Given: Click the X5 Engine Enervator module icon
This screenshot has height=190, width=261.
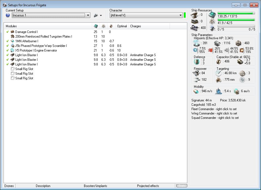Looking at the screenshot, I should [x=12, y=50].
